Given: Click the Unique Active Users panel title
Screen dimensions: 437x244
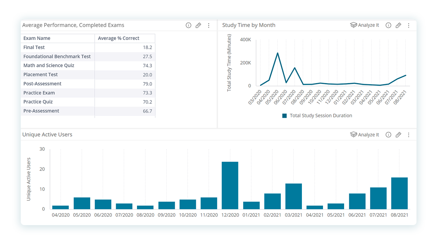Looking at the screenshot, I should click(47, 135).
